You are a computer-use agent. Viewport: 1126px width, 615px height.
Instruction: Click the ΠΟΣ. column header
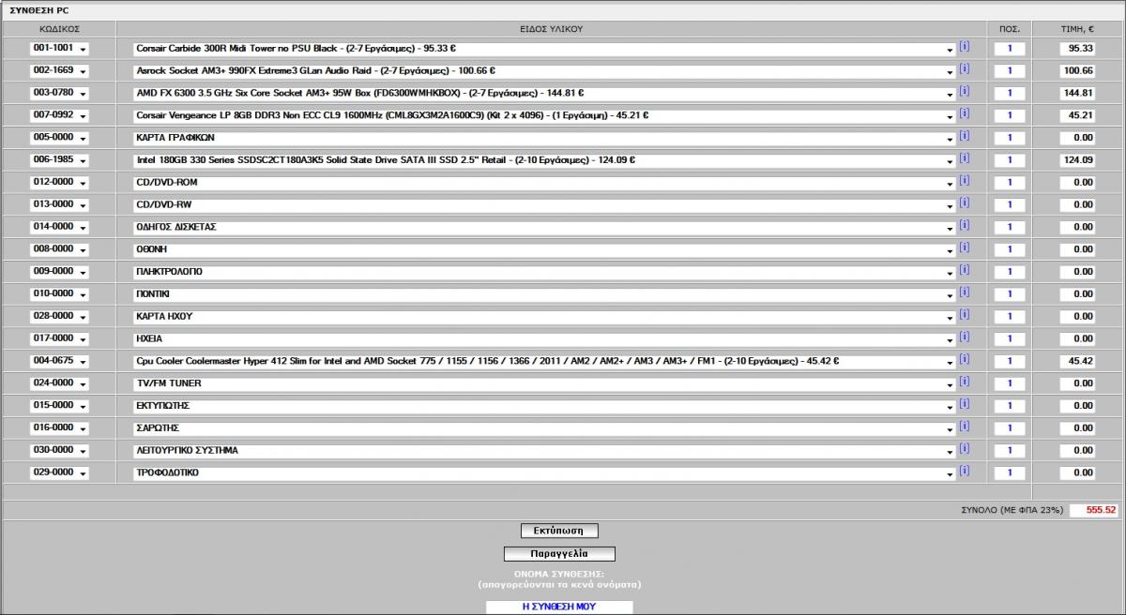tap(1010, 29)
